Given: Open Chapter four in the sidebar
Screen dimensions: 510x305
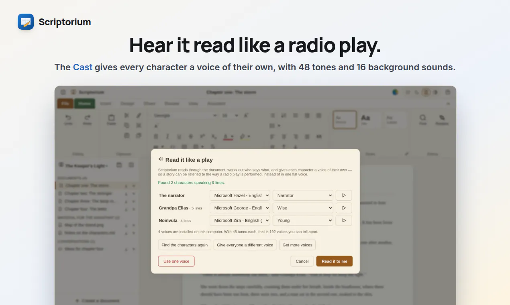Looking at the screenshot, I should (96, 209).
